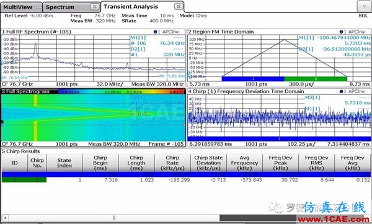The height and width of the screenshot is (224, 372).
Task: Click the Freq Dev RMS (kHz) column header
Action: click(317, 163)
